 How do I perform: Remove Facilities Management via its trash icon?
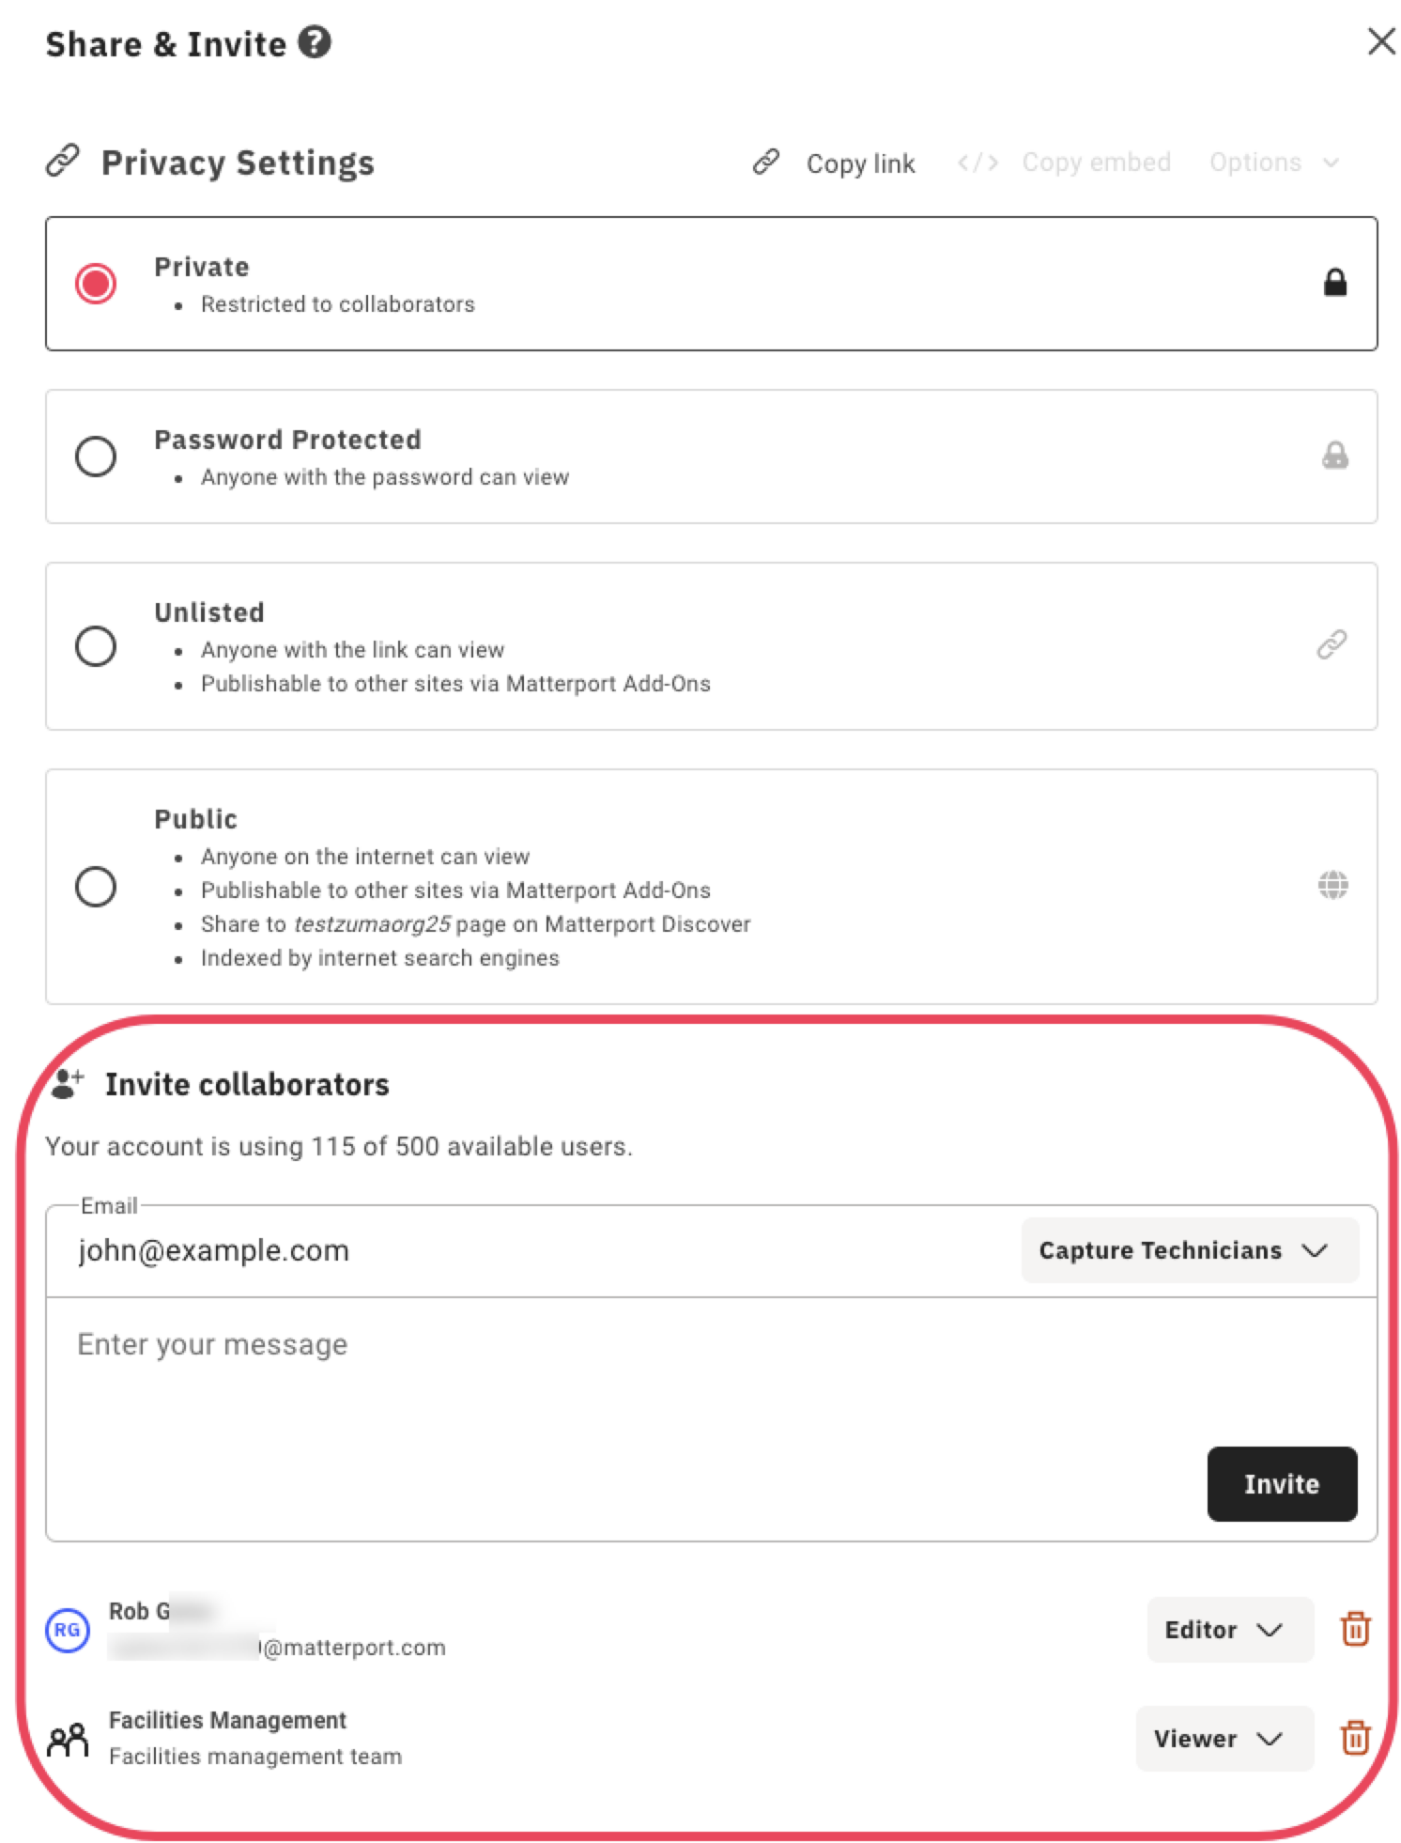1355,1738
